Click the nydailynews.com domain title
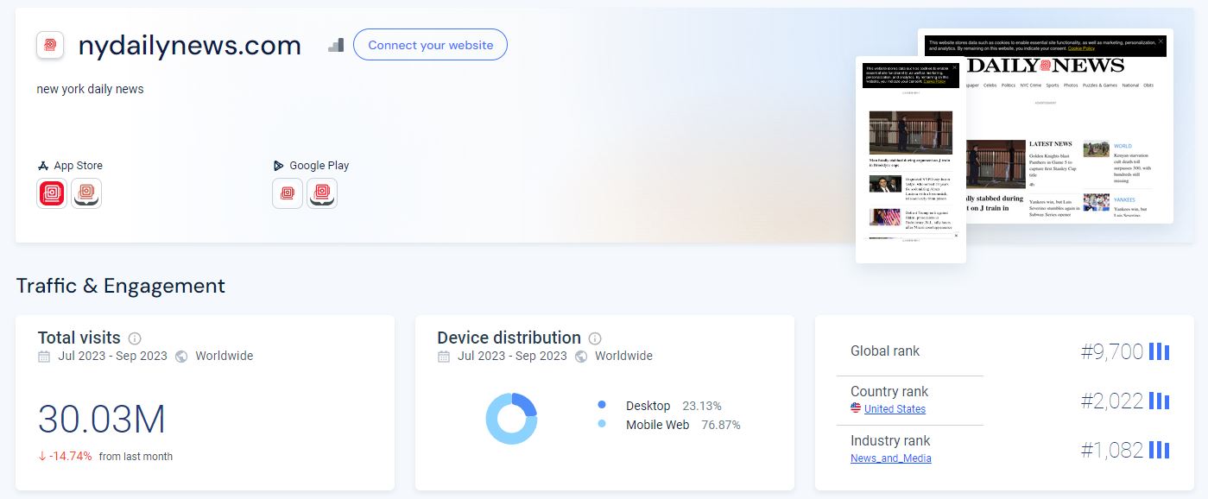The height and width of the screenshot is (499, 1208). point(190,45)
